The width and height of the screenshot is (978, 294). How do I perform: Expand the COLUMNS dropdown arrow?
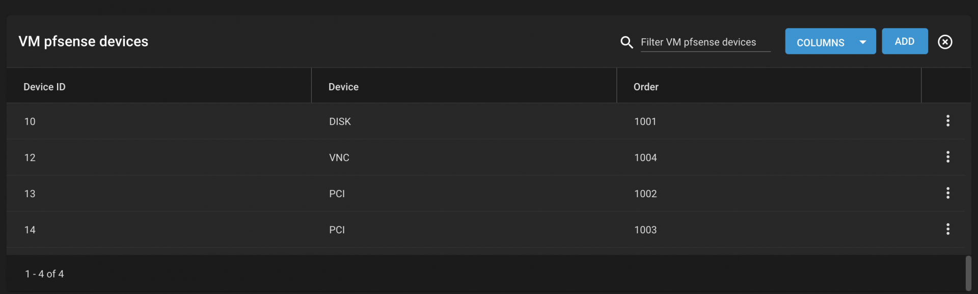tap(862, 42)
